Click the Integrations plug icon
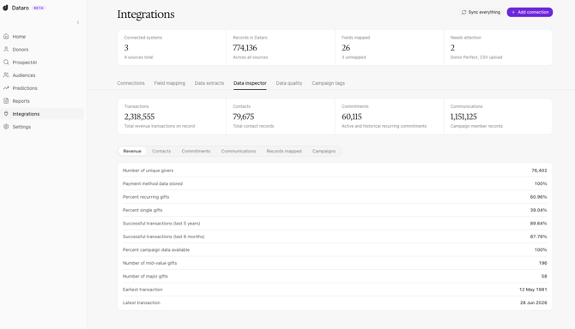 6,114
